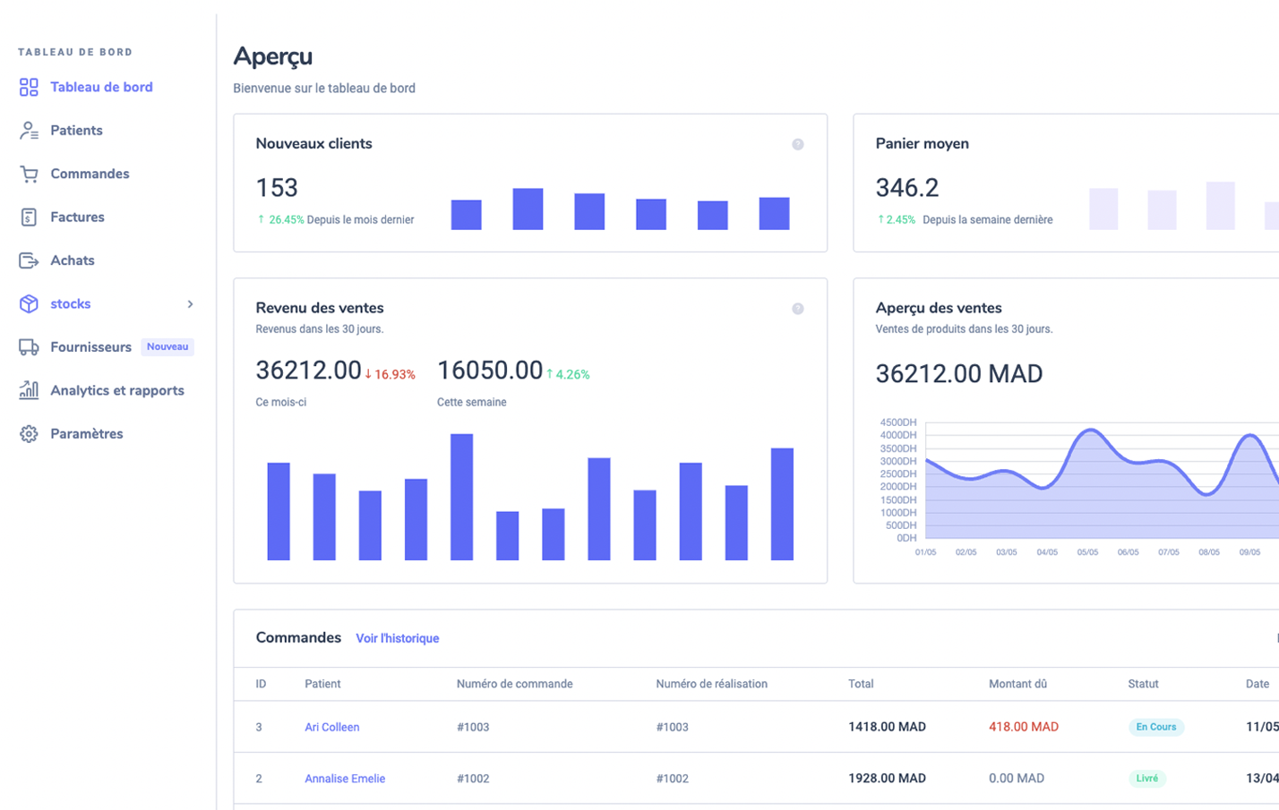Click the Nouveau badge next to Fournisseurs

(x=167, y=347)
